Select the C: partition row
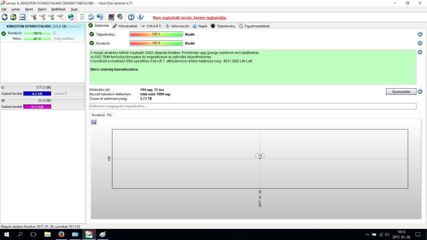Viewport: 427px width, 240px height. pos(43,90)
